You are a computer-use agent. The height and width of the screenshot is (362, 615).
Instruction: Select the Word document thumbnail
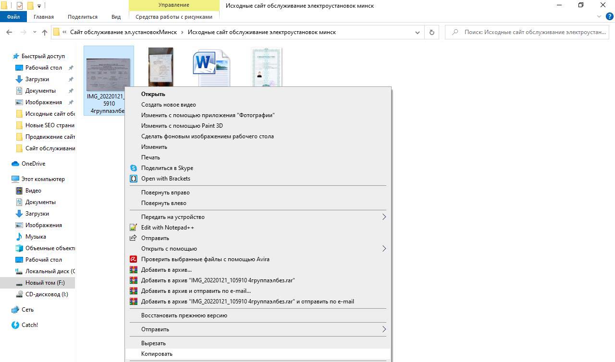point(211,67)
